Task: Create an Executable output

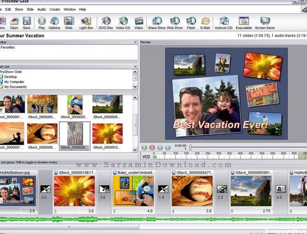Action: point(244,23)
